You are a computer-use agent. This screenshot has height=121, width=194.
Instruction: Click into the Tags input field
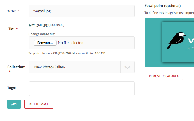pyautogui.click(x=82, y=89)
